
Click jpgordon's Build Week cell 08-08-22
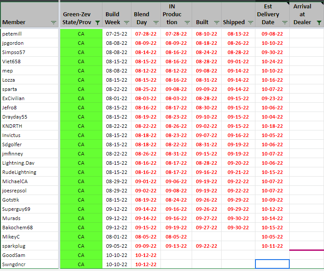pos(116,43)
